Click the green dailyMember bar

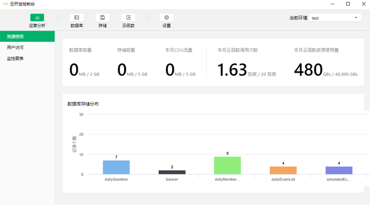[227, 165]
